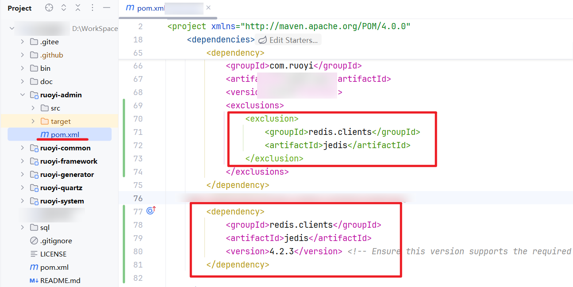Click the Edit Starters inlay link
Viewport: 573px width, 287px height.
click(x=288, y=40)
